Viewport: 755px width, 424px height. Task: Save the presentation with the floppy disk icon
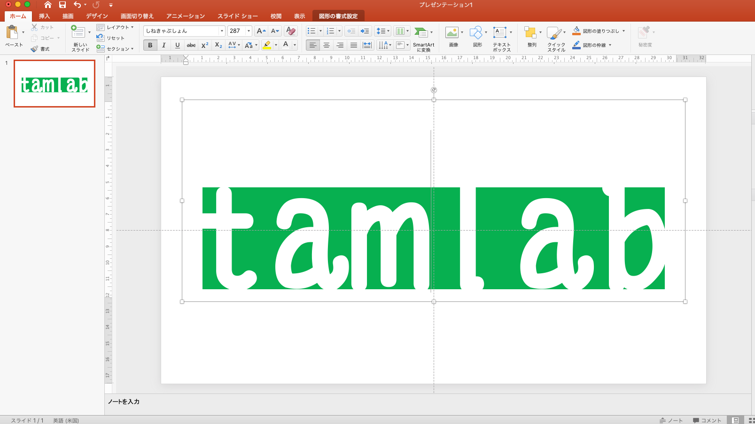62,5
